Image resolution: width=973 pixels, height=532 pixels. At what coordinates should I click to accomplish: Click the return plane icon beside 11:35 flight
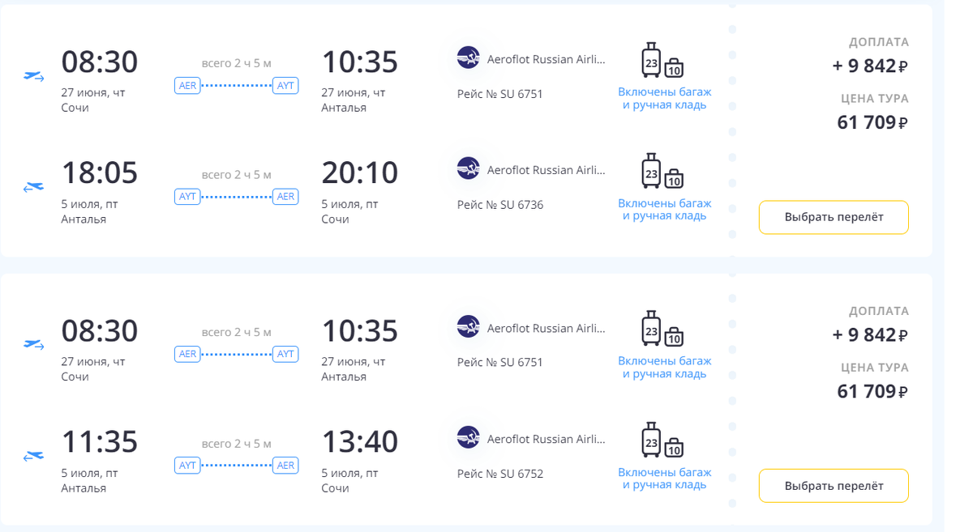[x=33, y=456]
